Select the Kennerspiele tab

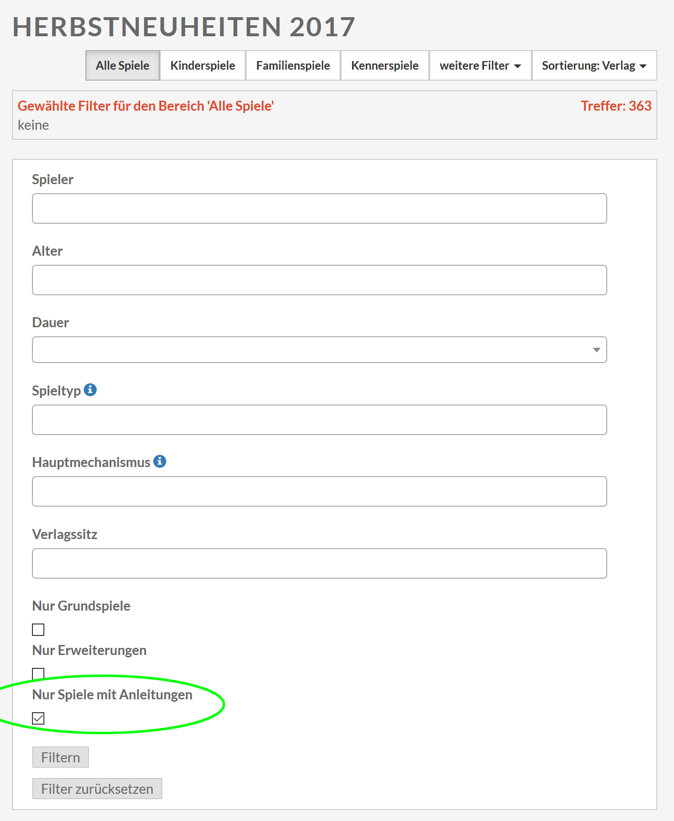[x=385, y=65]
